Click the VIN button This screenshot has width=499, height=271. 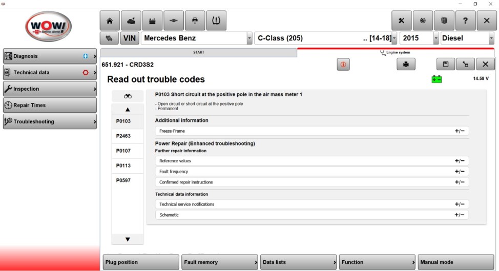(x=130, y=38)
